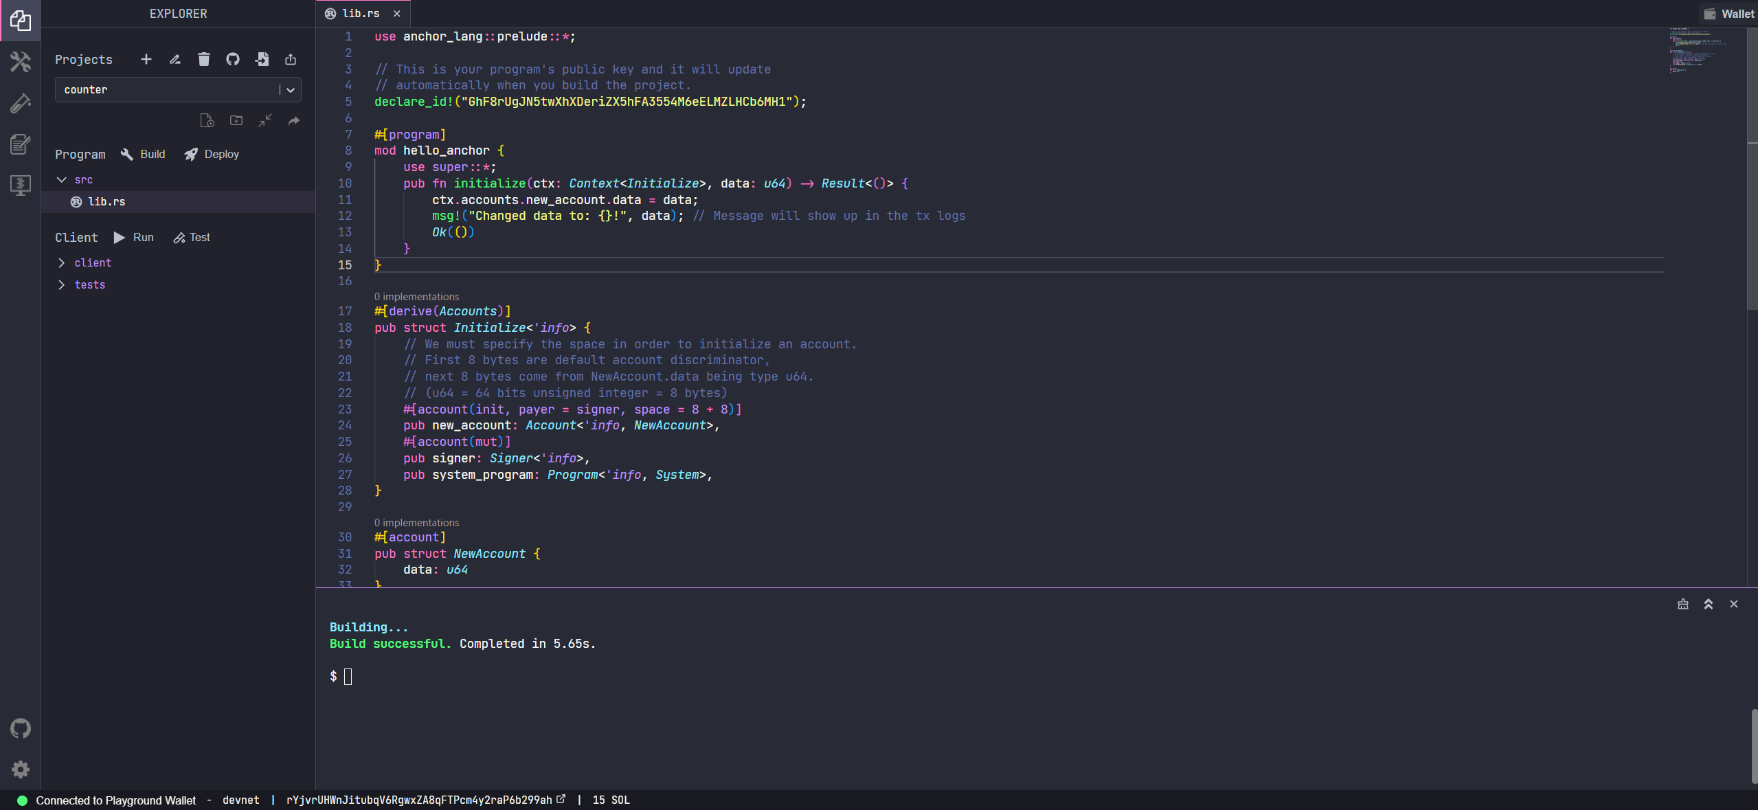Maximize terminal double-chevron icon
This screenshot has width=1758, height=810.
pos(1708,605)
